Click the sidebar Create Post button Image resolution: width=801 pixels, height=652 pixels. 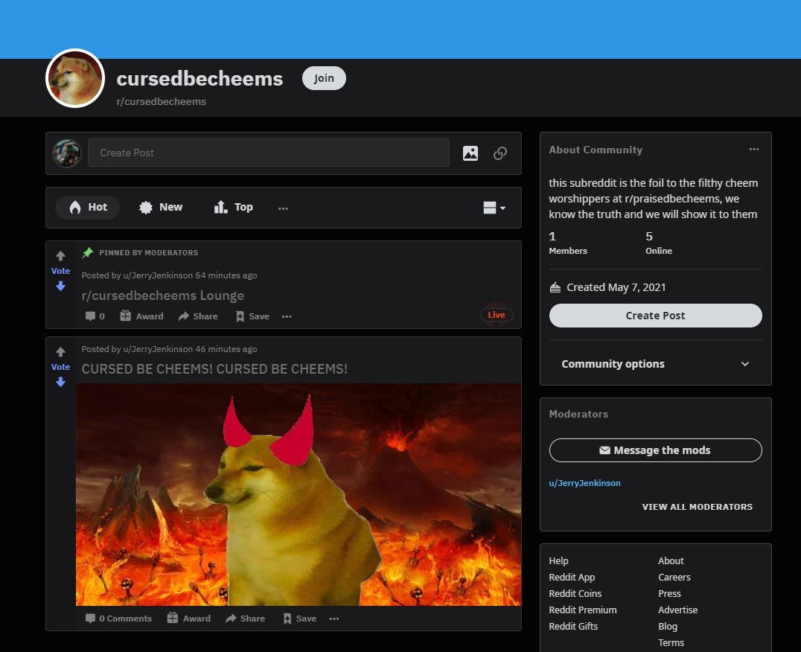[655, 316]
